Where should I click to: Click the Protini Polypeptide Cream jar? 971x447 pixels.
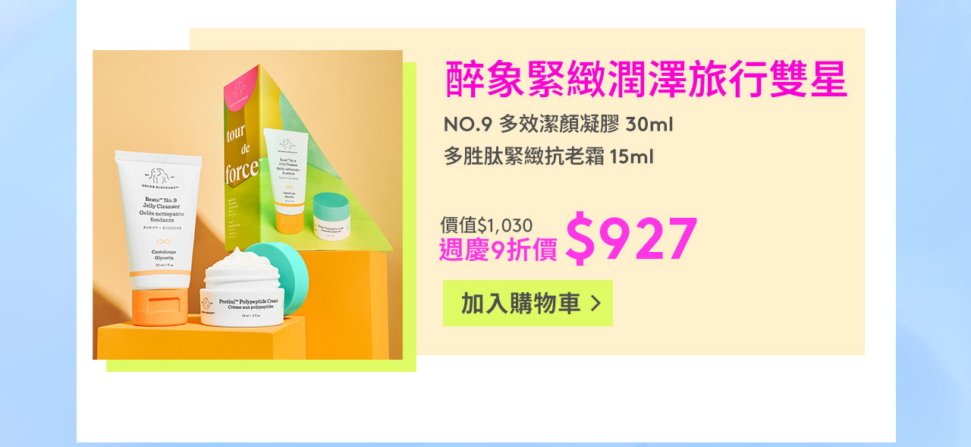242,292
